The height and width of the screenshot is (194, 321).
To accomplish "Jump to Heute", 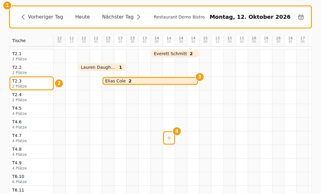I will tap(82, 17).
